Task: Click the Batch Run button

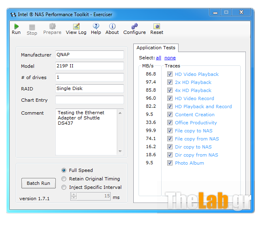Action: click(x=38, y=183)
